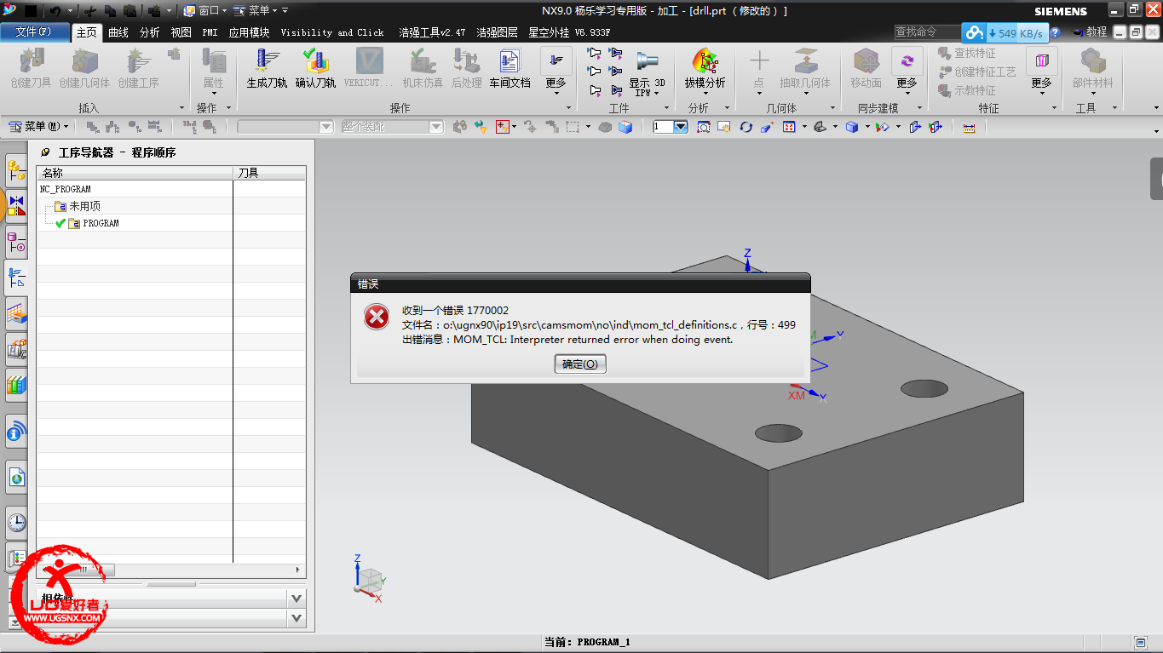Click the navigator horizontal scrollbar right arrow
Image resolution: width=1163 pixels, height=653 pixels.
(298, 570)
